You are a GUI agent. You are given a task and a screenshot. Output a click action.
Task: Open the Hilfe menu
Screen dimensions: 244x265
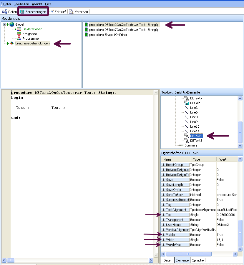coord(48,4)
